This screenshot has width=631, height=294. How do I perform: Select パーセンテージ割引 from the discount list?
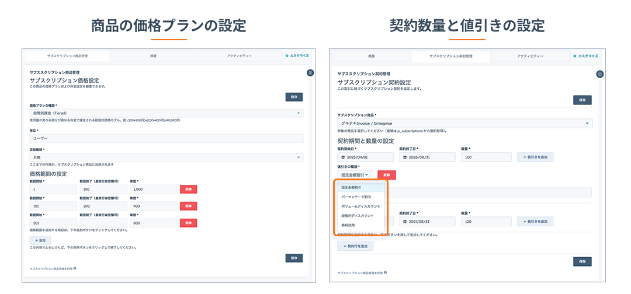coord(356,197)
